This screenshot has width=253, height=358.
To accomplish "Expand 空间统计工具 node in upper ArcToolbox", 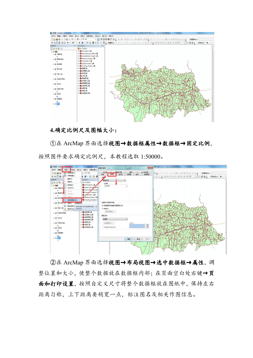I will coord(79,81).
